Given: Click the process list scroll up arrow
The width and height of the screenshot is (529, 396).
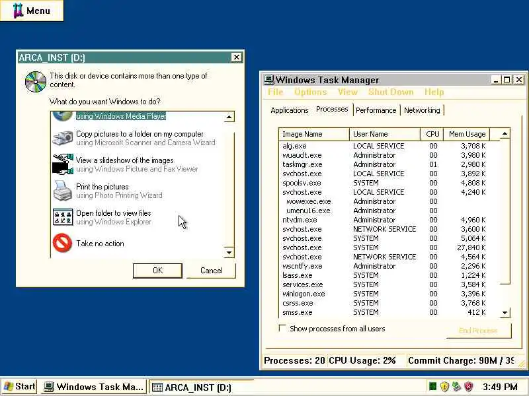Looking at the screenshot, I should point(505,134).
